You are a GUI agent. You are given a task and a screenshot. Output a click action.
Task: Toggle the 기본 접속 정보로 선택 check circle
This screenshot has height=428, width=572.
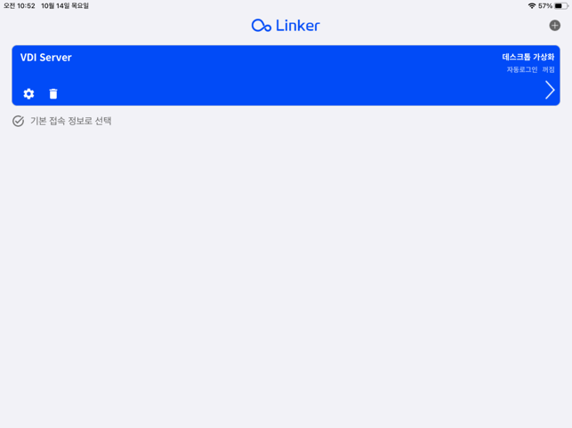(x=19, y=121)
